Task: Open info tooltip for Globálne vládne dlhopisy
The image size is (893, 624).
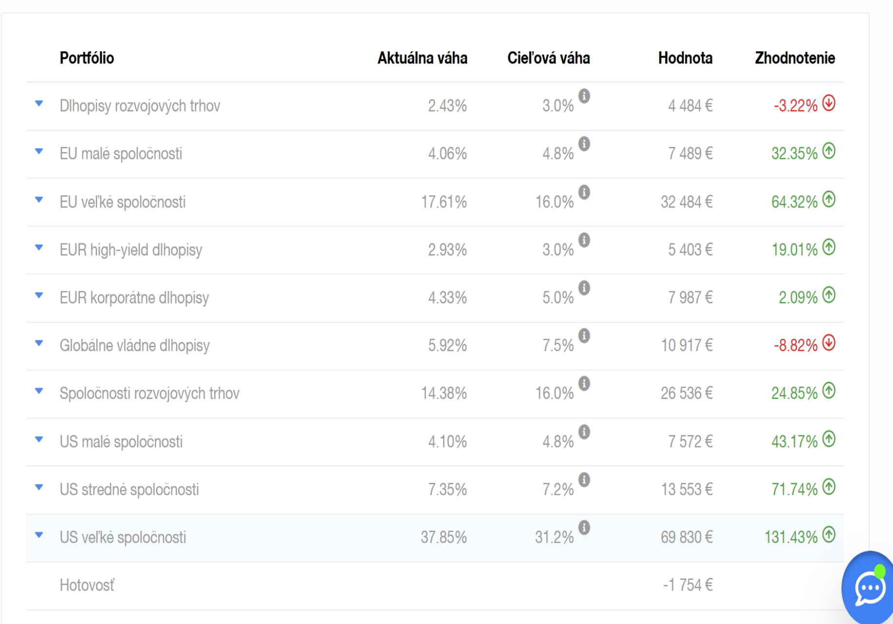Action: tap(584, 336)
